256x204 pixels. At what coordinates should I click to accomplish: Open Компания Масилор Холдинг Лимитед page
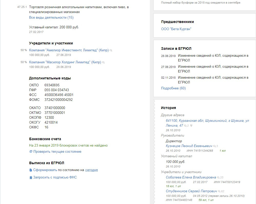click(x=65, y=62)
